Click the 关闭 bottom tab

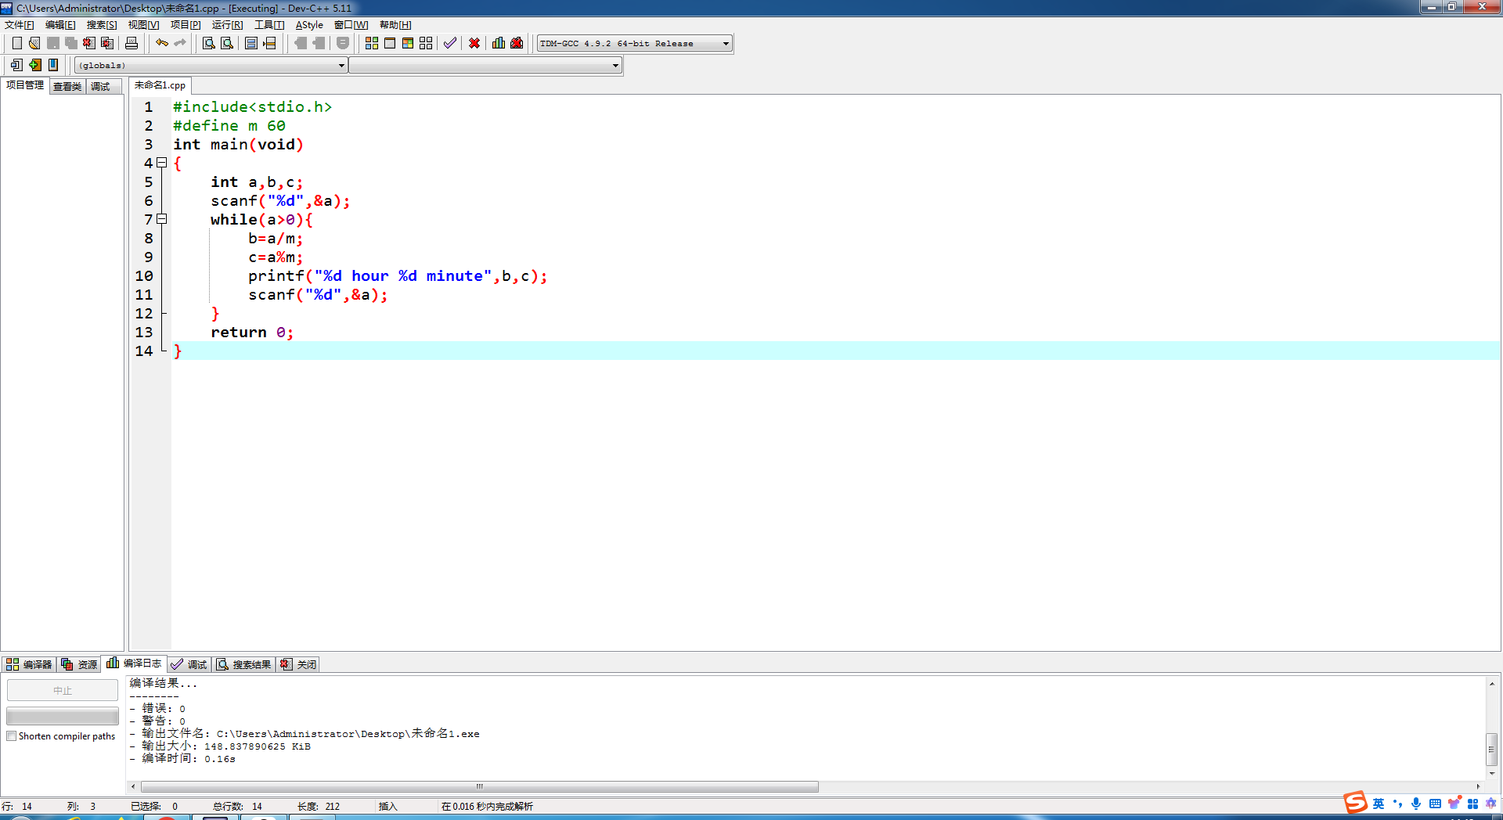298,664
